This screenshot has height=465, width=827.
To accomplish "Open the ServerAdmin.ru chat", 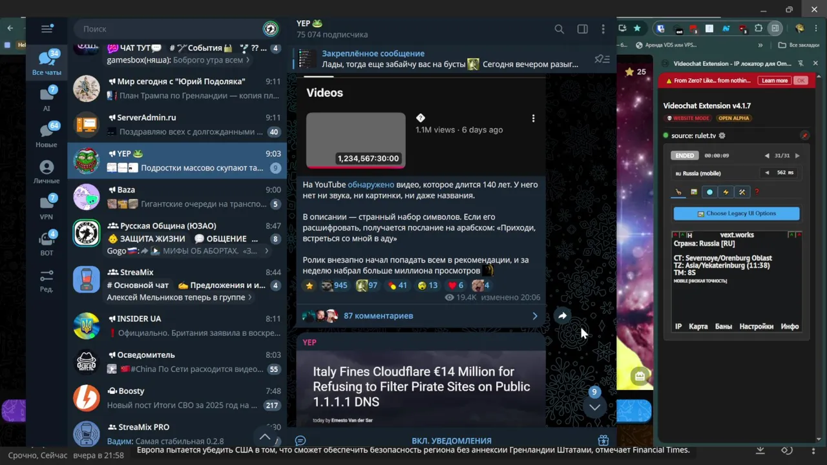I will point(177,125).
